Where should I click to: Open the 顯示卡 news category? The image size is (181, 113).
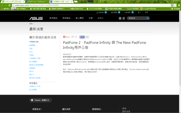(31, 75)
